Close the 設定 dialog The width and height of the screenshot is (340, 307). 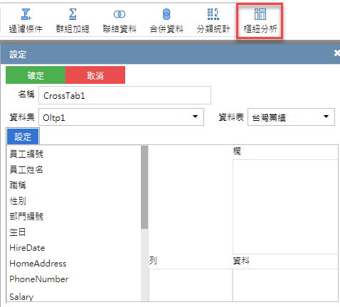[337, 53]
